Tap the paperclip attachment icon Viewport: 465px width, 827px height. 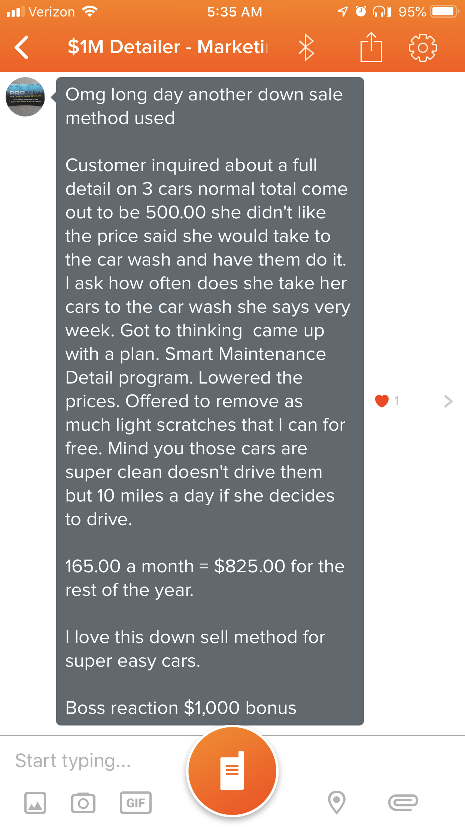click(x=403, y=802)
